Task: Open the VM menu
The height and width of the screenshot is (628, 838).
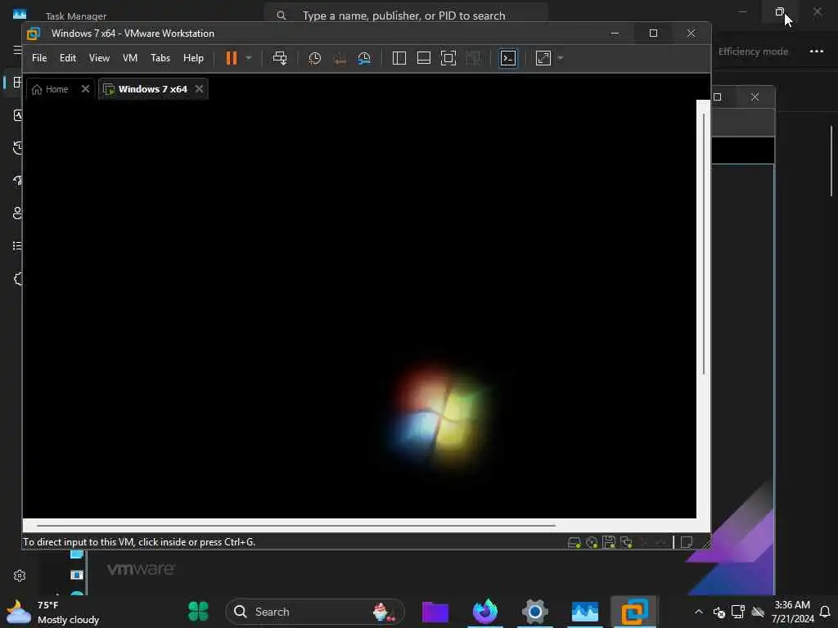Action: pyautogui.click(x=130, y=58)
